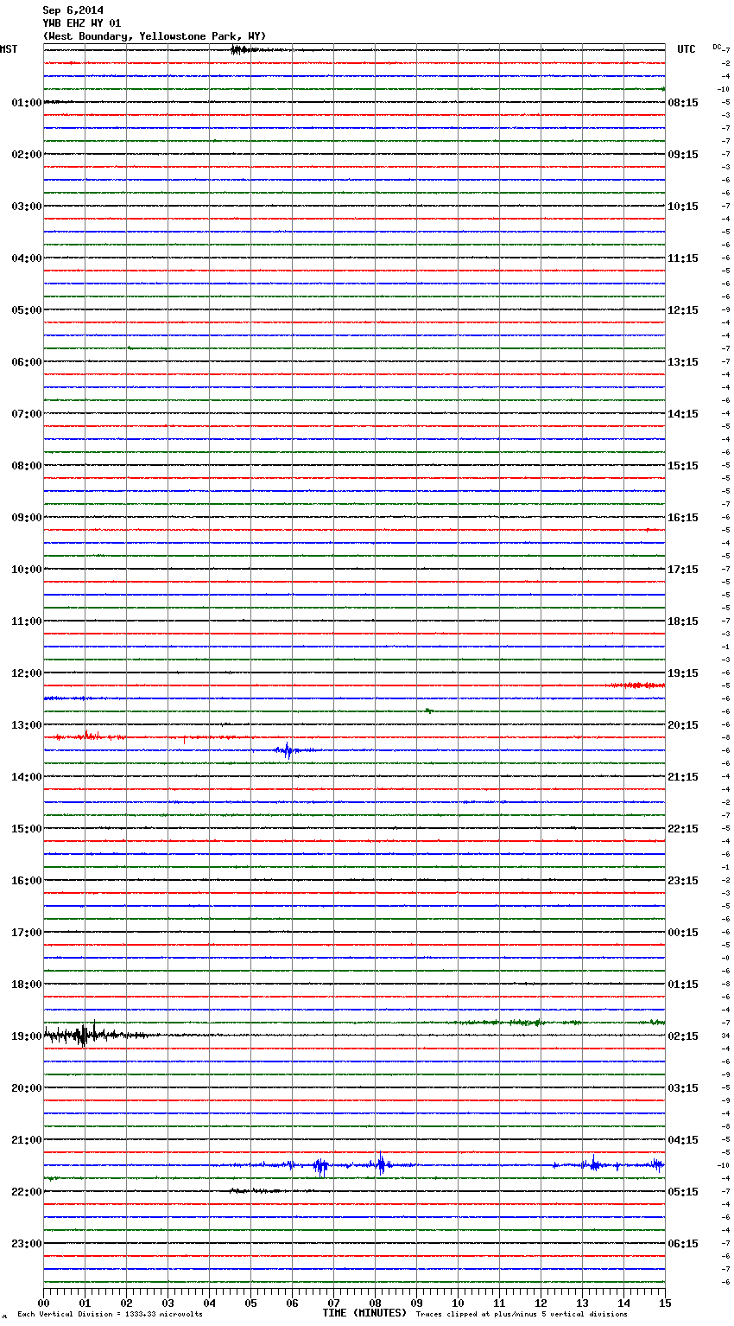Click the 04:00 MST row label
The width and height of the screenshot is (734, 1326).
tap(27, 258)
